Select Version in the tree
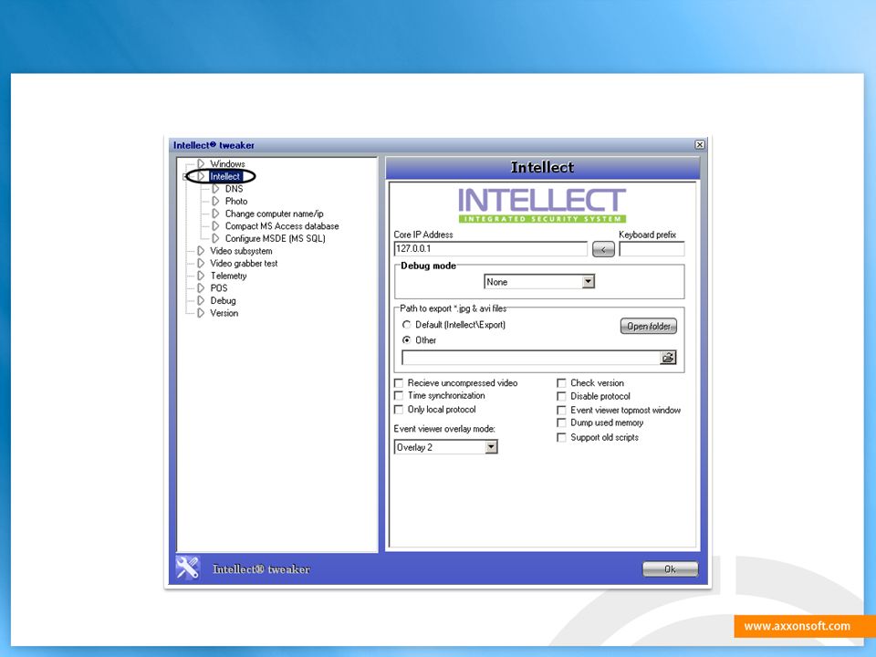Viewport: 876px width, 657px height. pos(224,313)
